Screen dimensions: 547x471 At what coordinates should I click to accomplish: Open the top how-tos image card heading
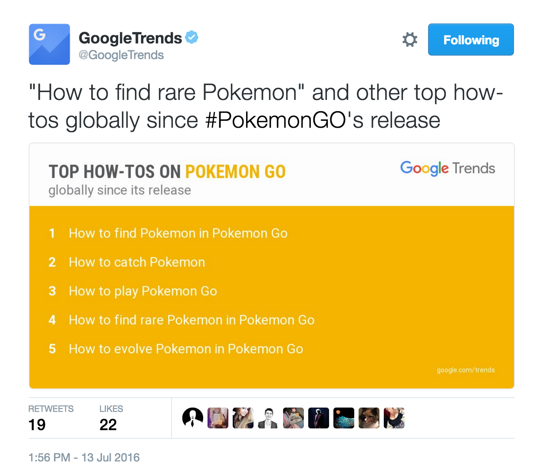[x=167, y=172]
